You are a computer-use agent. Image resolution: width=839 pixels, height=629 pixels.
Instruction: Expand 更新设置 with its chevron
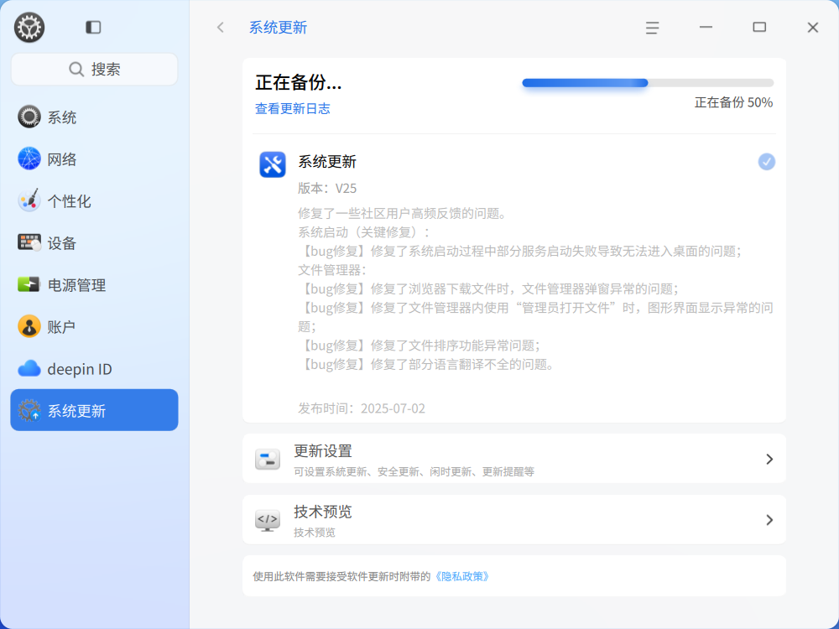(769, 459)
